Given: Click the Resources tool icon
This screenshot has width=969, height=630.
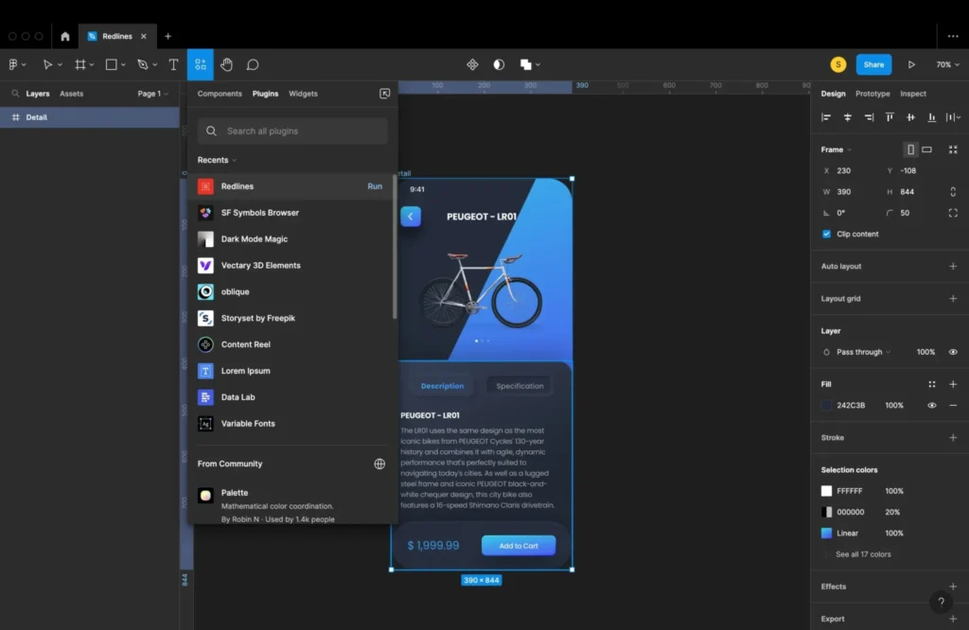Looking at the screenshot, I should click(x=201, y=64).
